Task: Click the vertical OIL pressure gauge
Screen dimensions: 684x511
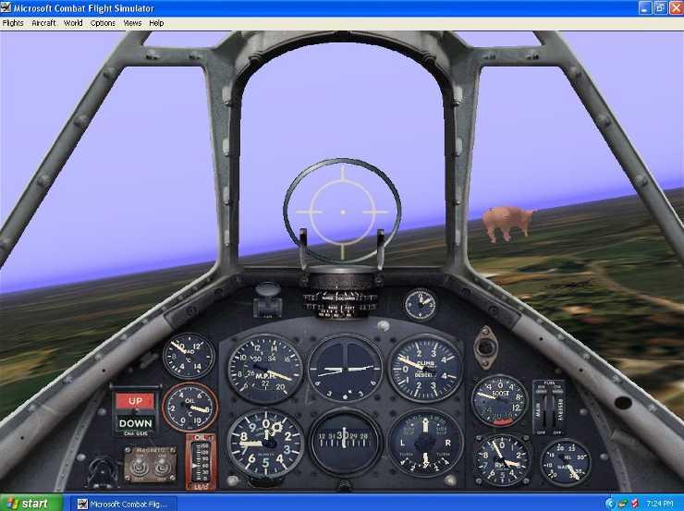Action: pos(201,462)
